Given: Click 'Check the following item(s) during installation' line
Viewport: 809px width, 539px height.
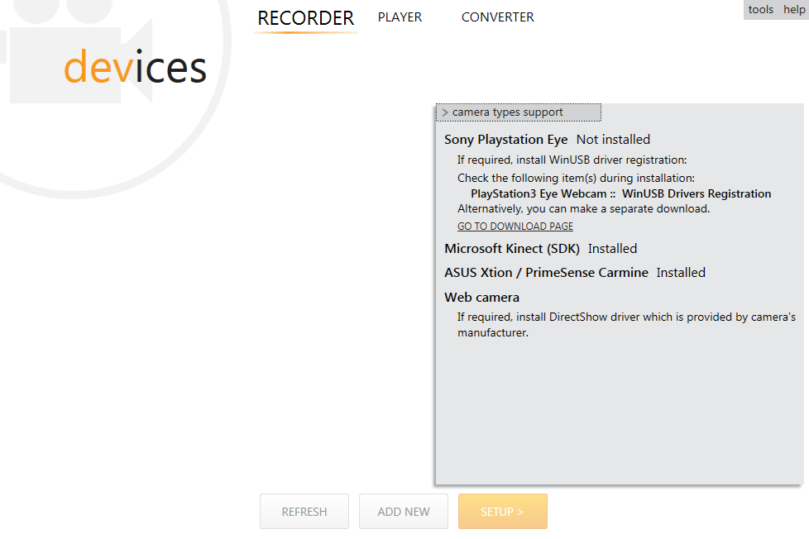Looking at the screenshot, I should pyautogui.click(x=576, y=179).
